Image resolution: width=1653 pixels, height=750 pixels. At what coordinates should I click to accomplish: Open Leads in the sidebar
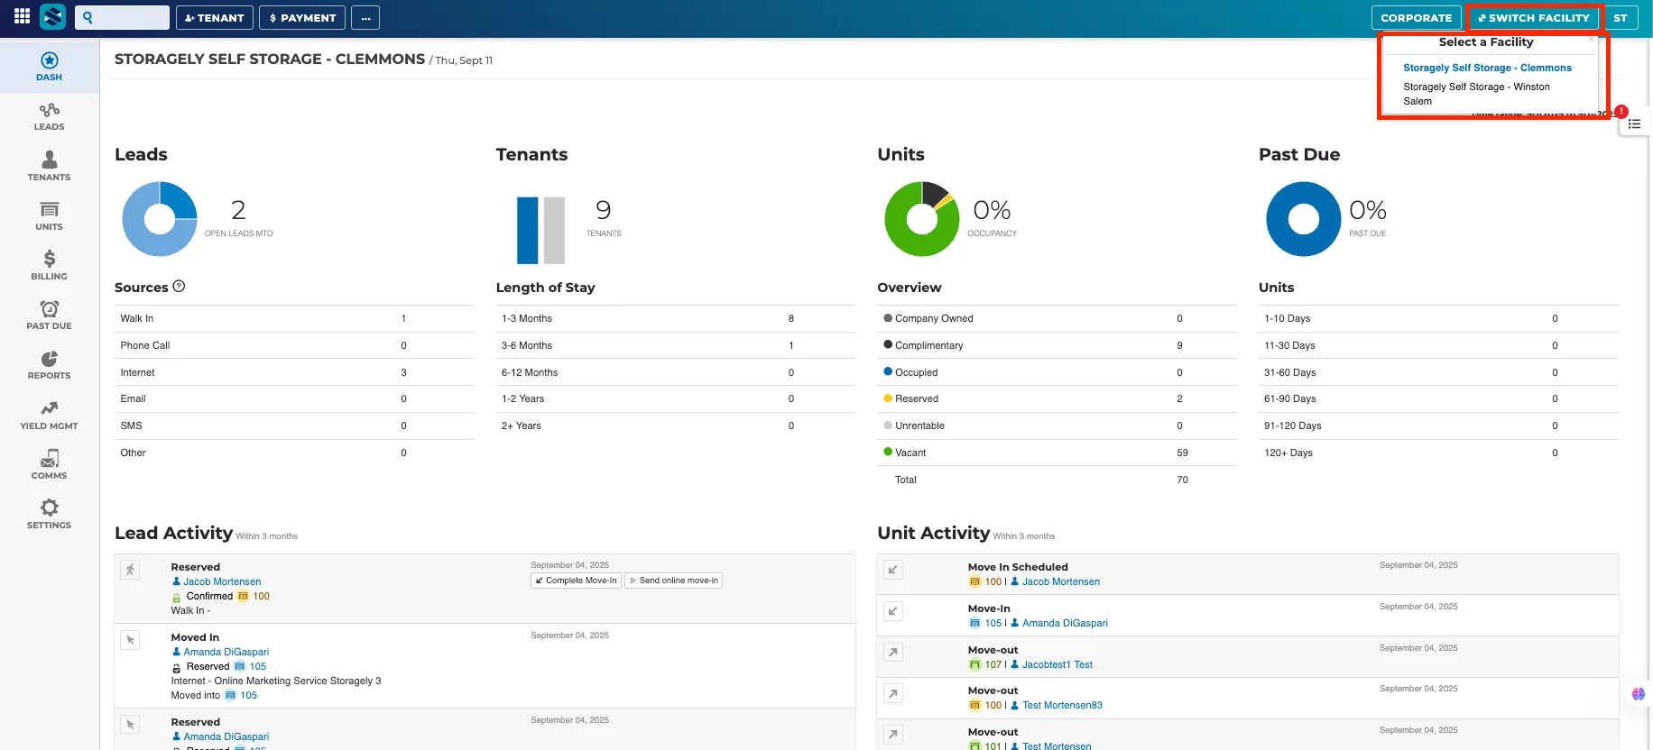coord(50,117)
